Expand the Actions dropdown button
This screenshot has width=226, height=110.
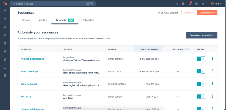pos(188,13)
